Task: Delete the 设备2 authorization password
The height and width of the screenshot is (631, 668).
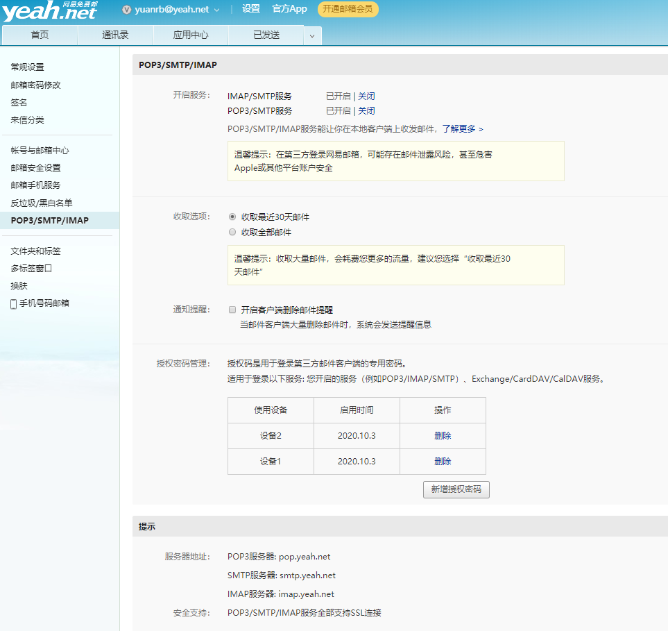Action: click(x=443, y=435)
